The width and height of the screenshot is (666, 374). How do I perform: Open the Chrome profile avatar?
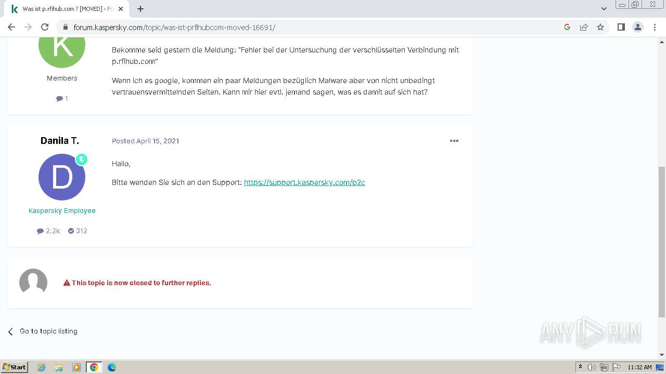(x=638, y=27)
